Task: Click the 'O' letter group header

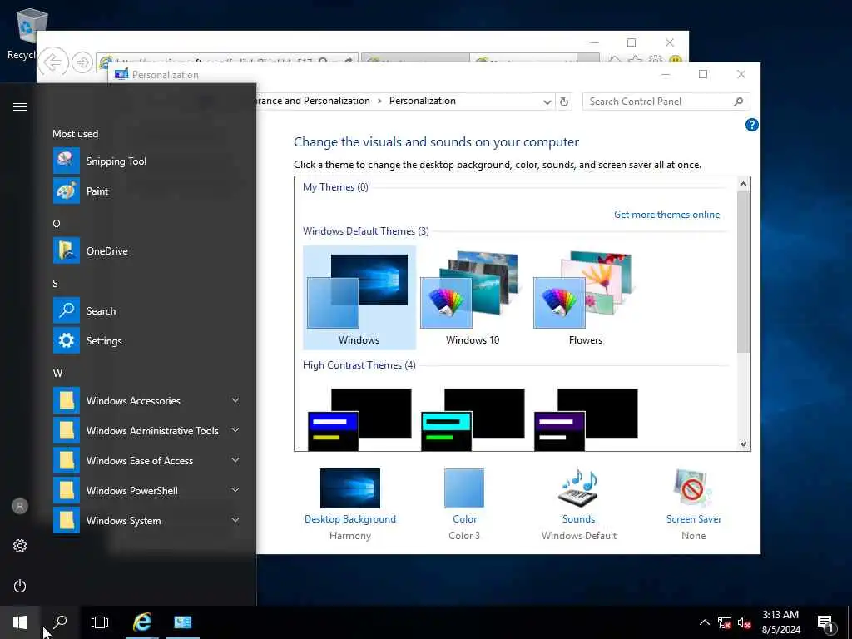Action: coord(57,224)
